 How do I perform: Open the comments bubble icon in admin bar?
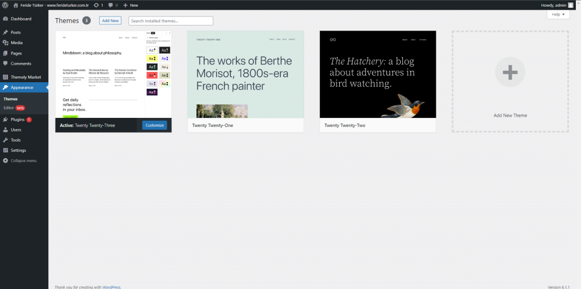pyautogui.click(x=111, y=5)
